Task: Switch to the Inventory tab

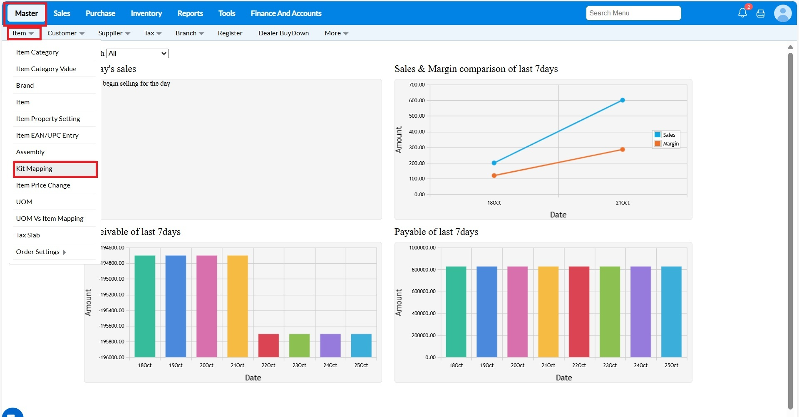Action: click(146, 13)
